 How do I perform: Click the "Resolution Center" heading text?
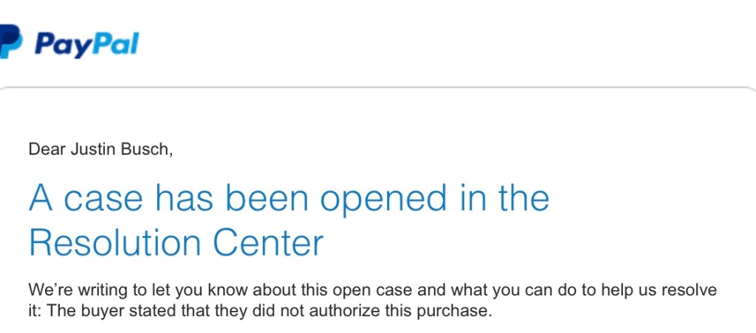tap(176, 242)
